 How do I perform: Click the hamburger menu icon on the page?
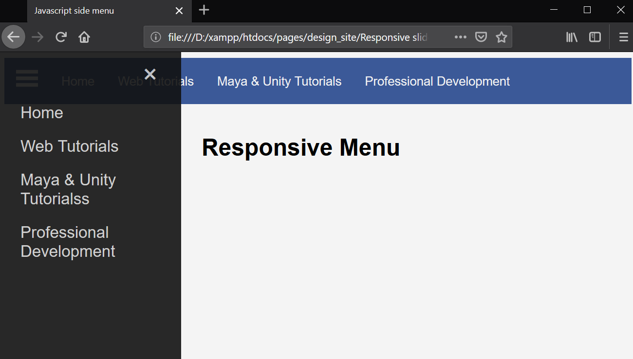tap(27, 78)
